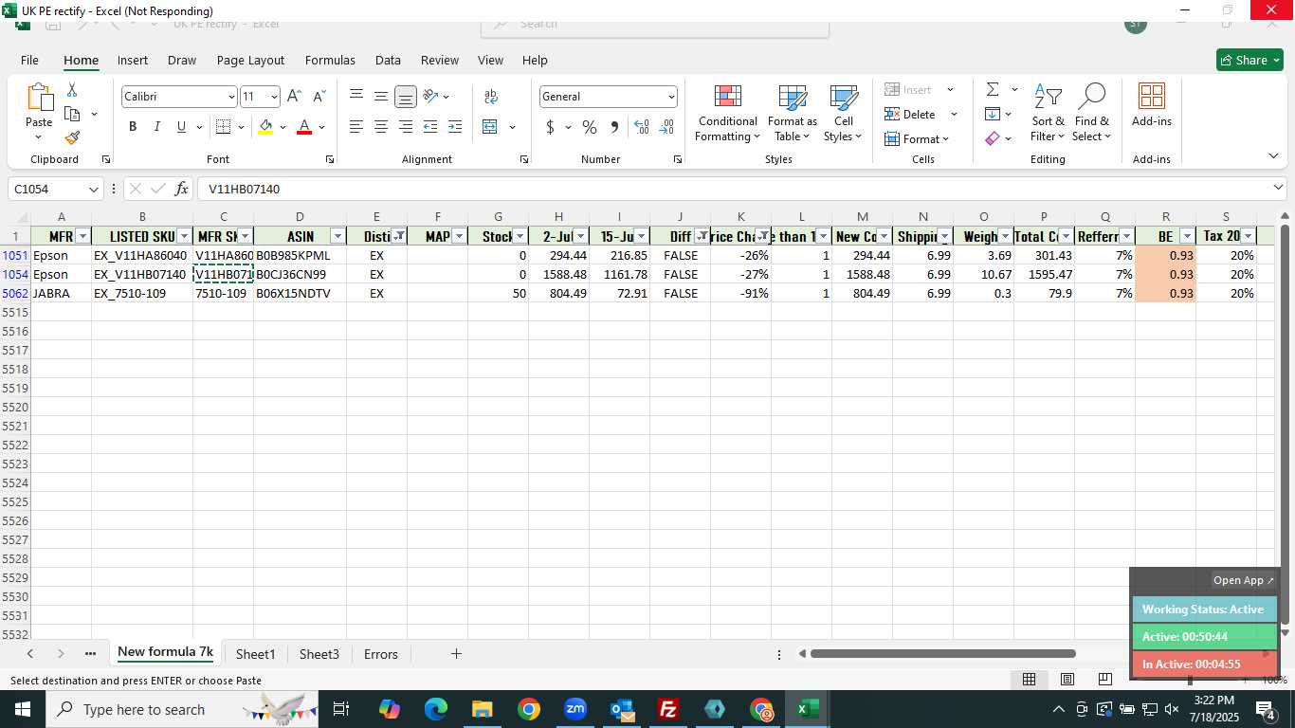The height and width of the screenshot is (728, 1295).
Task: Open the MFR column filter dropdown
Action: [82, 236]
